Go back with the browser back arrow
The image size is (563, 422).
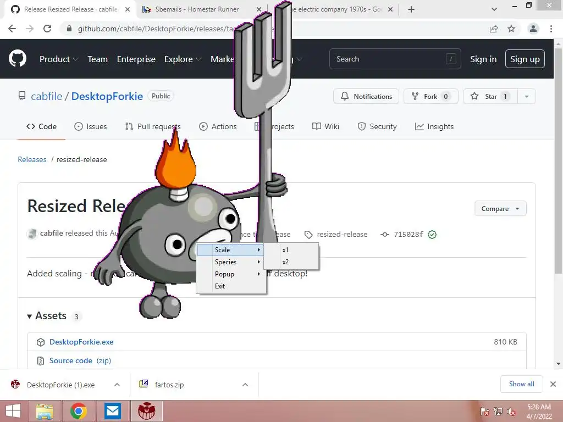pos(12,29)
